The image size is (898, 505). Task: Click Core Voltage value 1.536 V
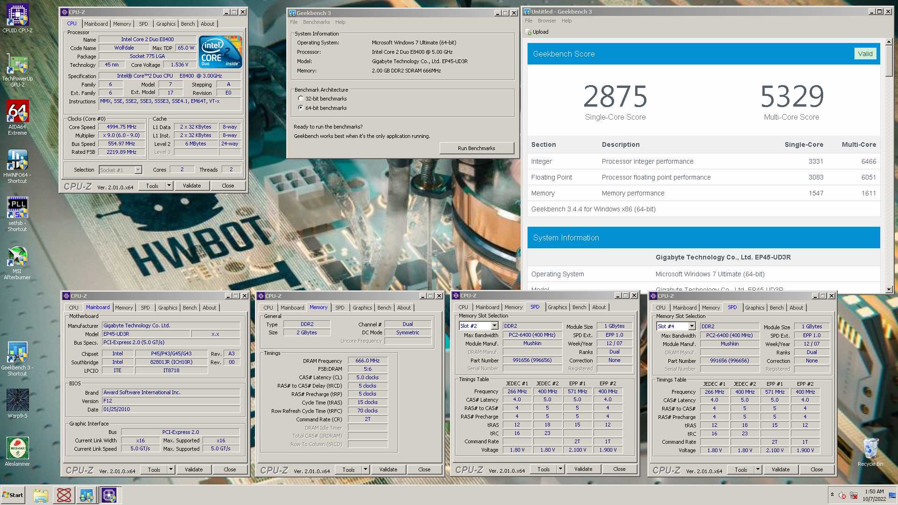tap(180, 65)
